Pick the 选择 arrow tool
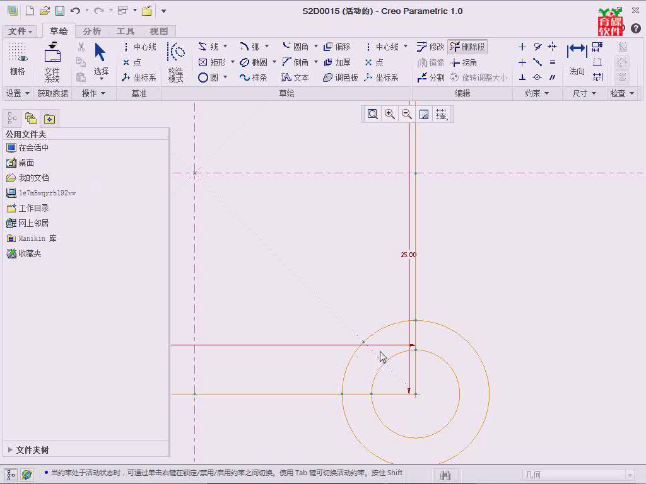Image resolution: width=646 pixels, height=484 pixels. (x=100, y=60)
